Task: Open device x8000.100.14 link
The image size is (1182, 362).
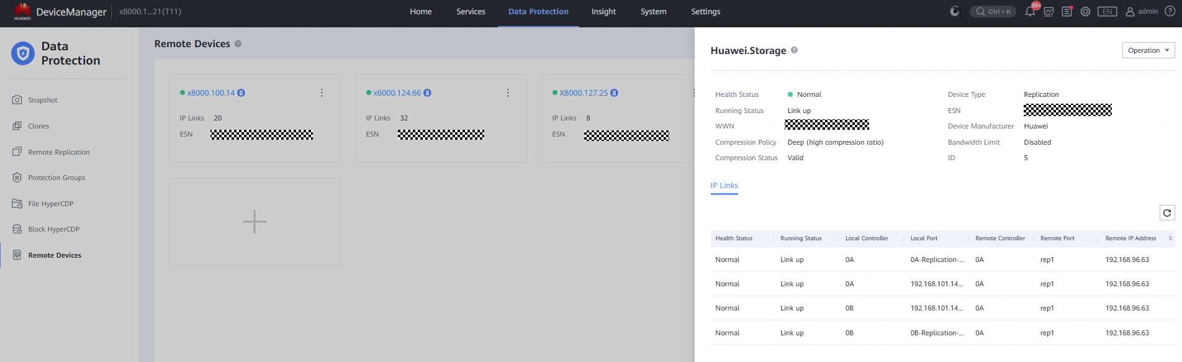Action: (211, 93)
